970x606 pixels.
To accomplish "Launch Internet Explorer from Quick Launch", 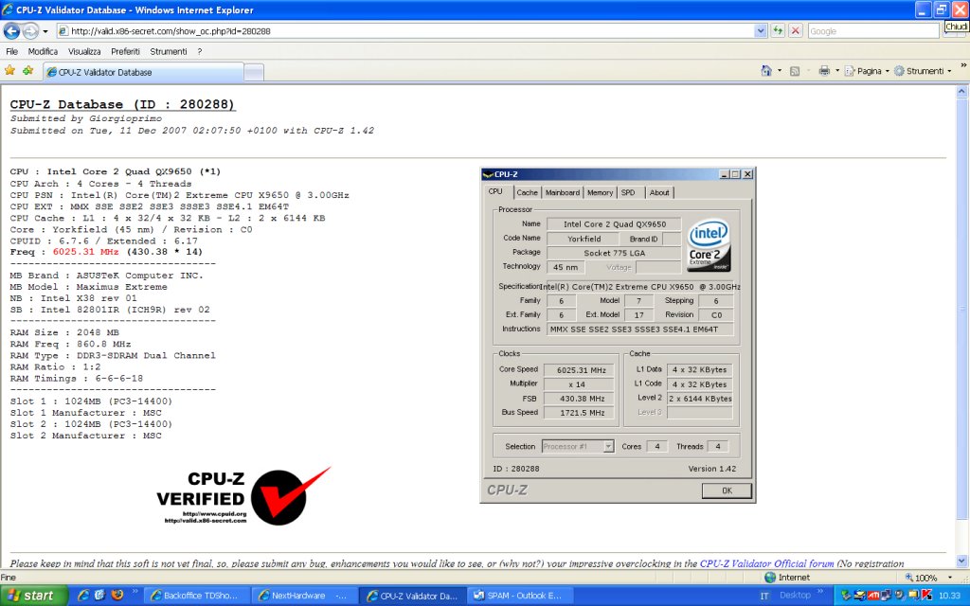I will pyautogui.click(x=83, y=595).
